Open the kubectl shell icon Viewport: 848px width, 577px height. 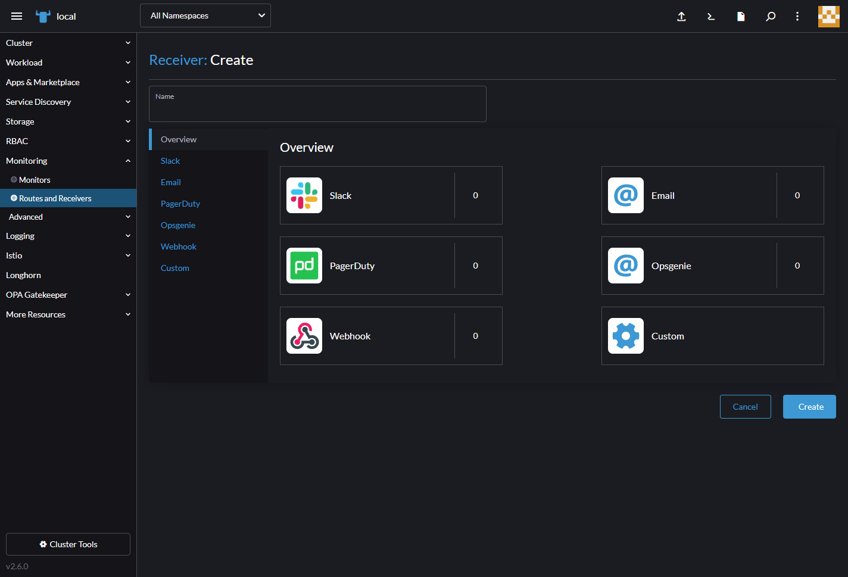click(711, 17)
